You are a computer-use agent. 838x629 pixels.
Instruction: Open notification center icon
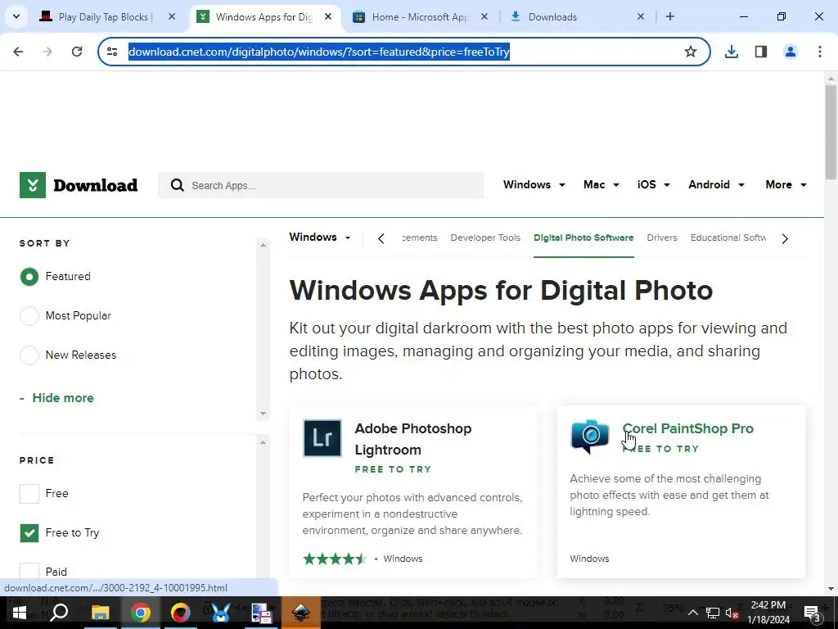pyautogui.click(x=813, y=613)
